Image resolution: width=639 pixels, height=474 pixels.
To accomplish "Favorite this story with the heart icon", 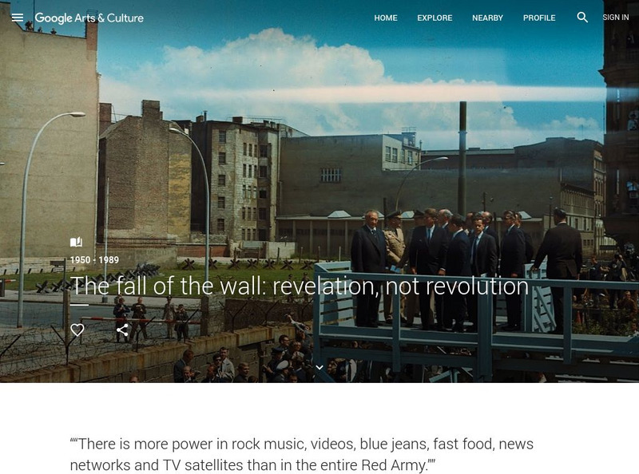I will click(x=77, y=330).
